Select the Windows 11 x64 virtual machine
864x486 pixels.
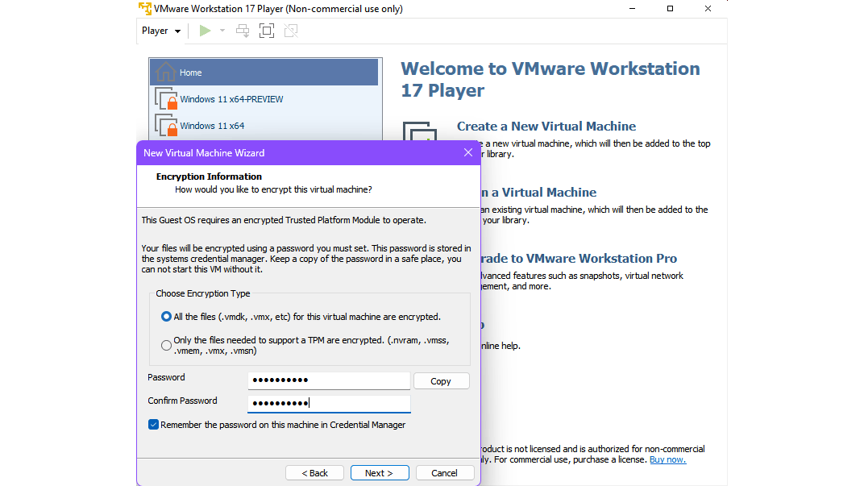[264, 126]
